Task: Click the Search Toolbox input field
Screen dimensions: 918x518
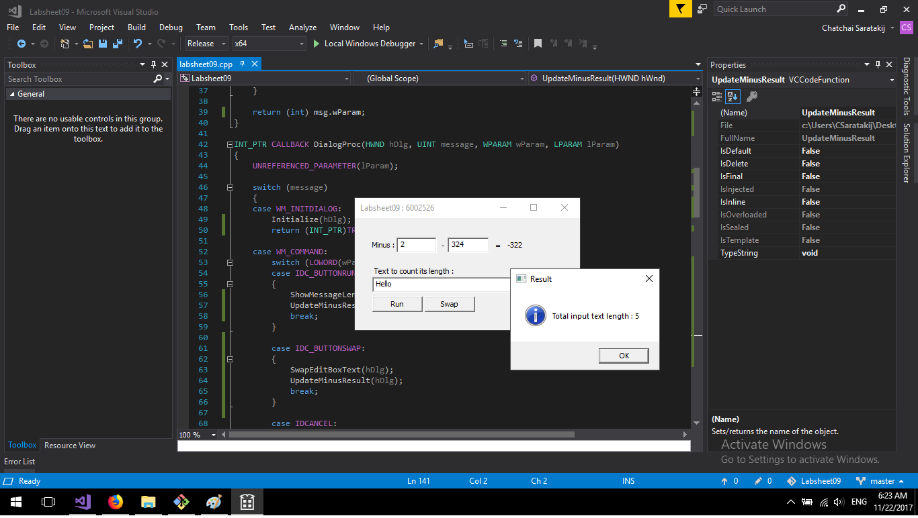Action: coord(79,79)
